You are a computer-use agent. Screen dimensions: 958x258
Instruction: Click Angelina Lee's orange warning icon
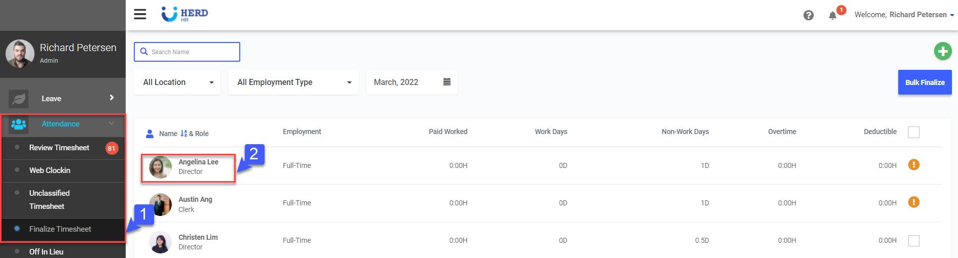point(913,165)
